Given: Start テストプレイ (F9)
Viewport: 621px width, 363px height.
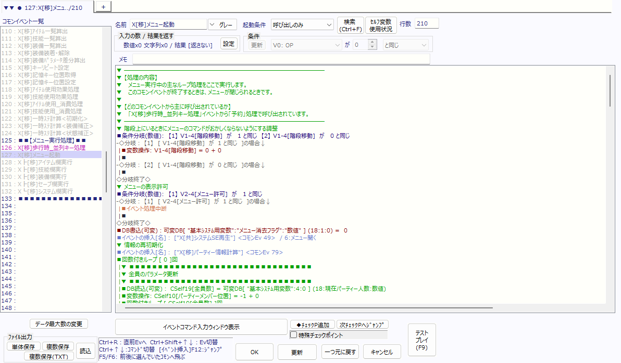Looking at the screenshot, I should point(422,340).
